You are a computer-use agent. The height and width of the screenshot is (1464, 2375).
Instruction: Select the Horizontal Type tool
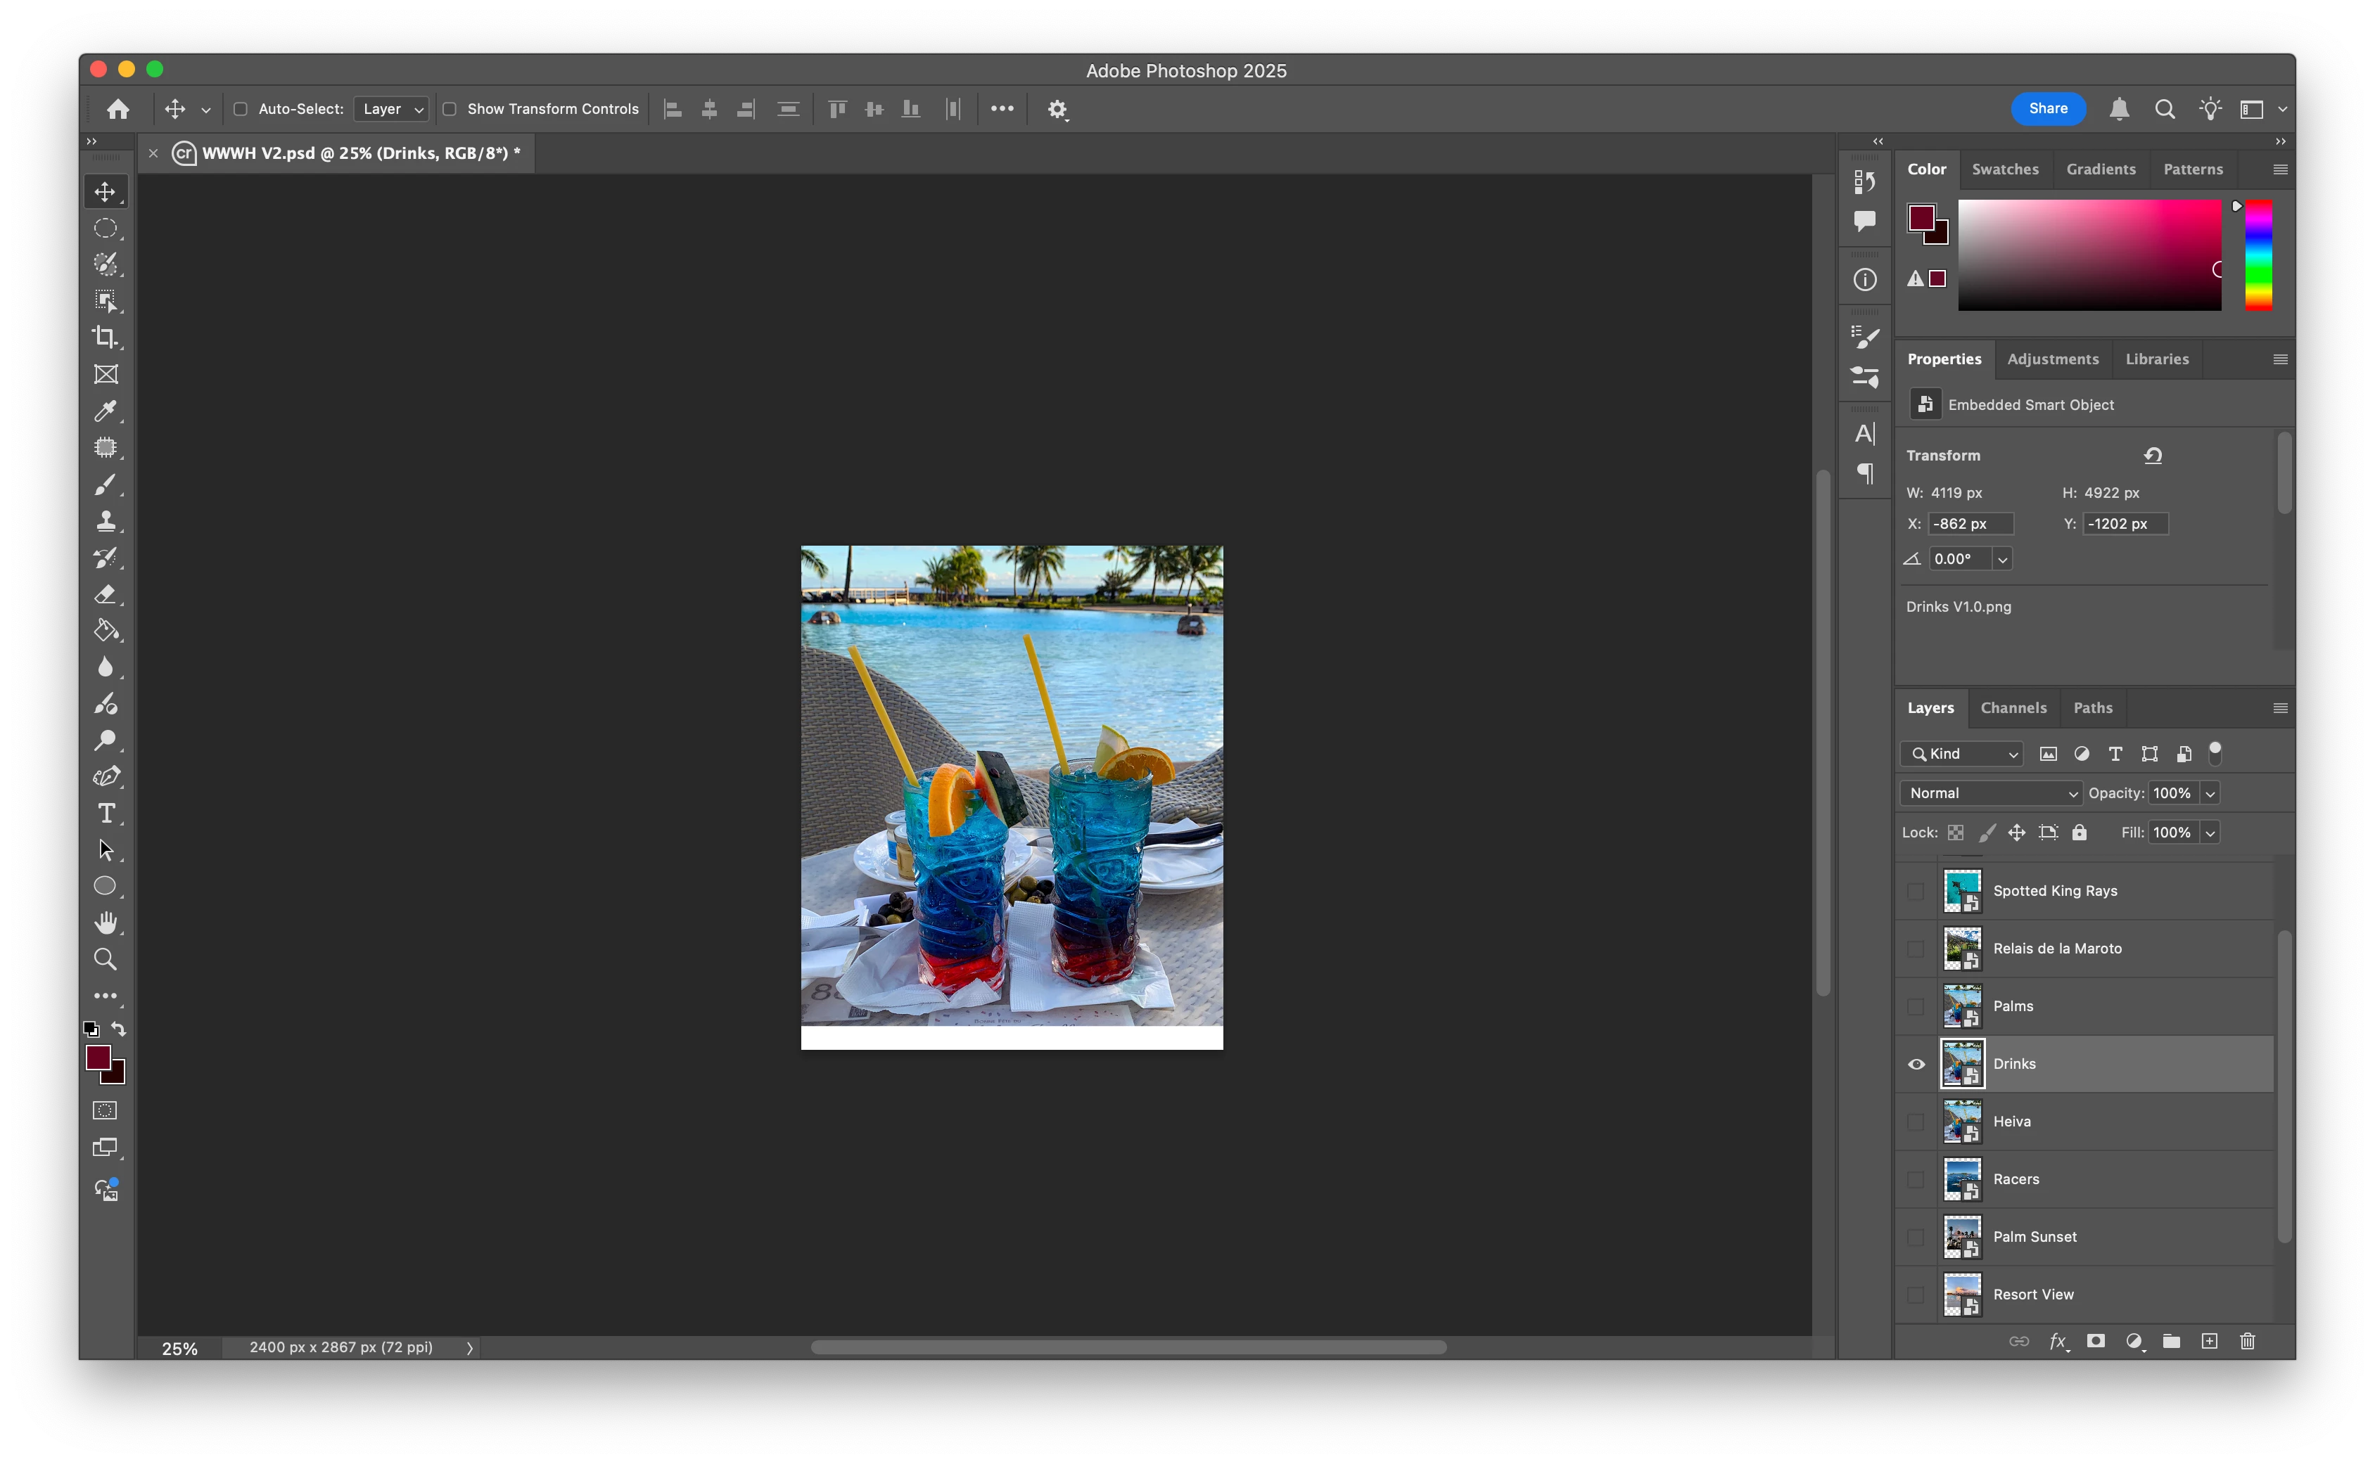(x=106, y=814)
